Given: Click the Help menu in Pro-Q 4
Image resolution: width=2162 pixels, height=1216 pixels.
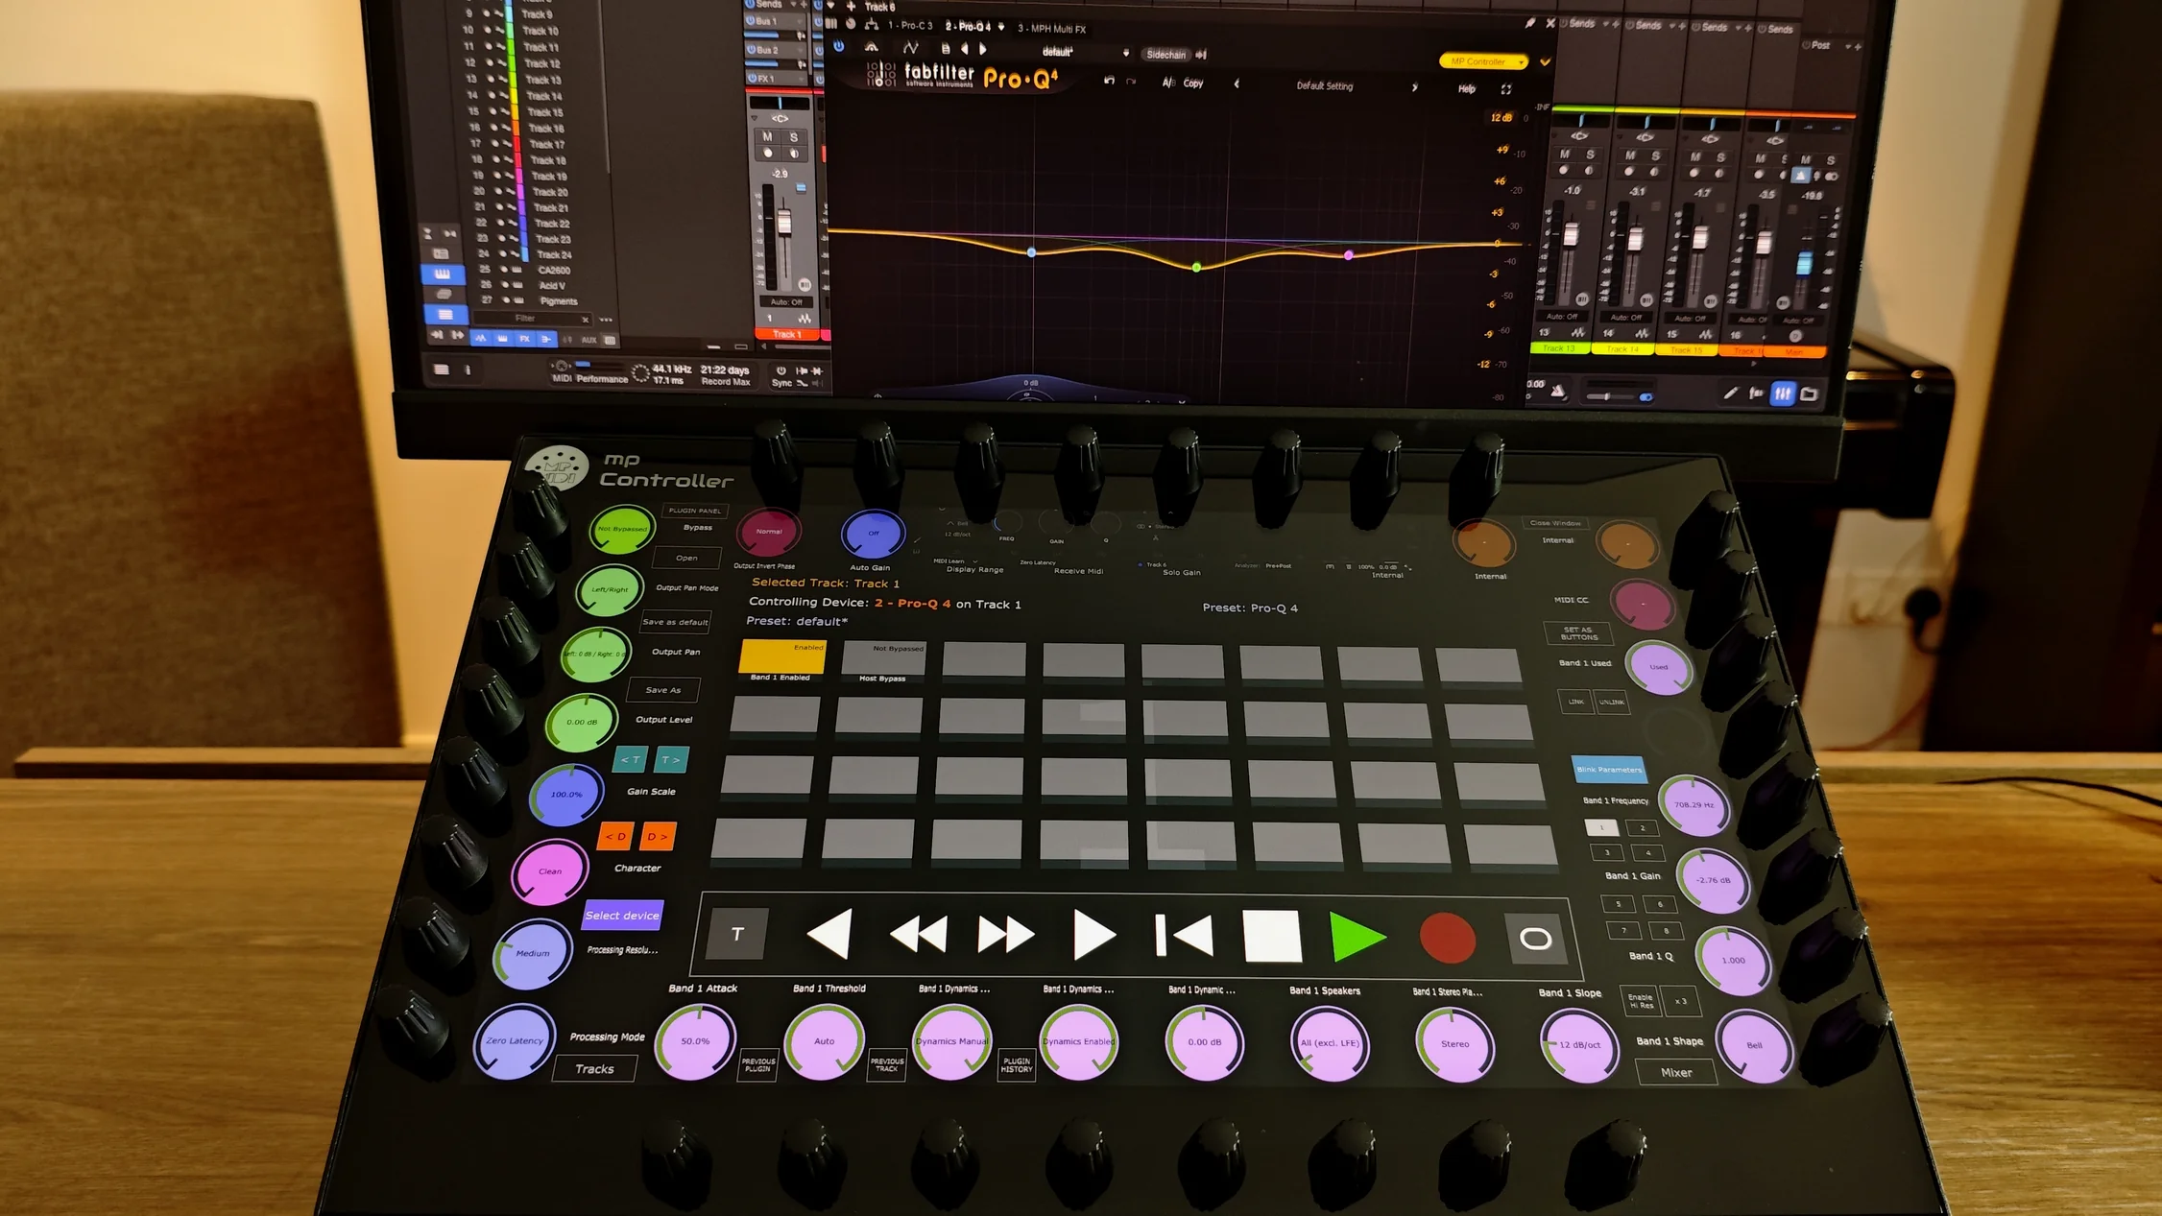Looking at the screenshot, I should tap(1467, 89).
